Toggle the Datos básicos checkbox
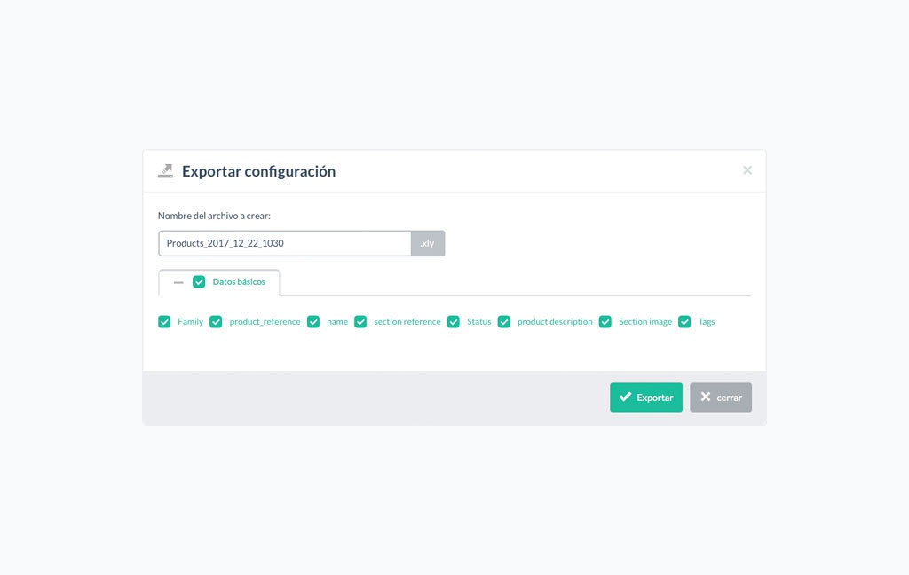The image size is (909, 575). point(199,281)
